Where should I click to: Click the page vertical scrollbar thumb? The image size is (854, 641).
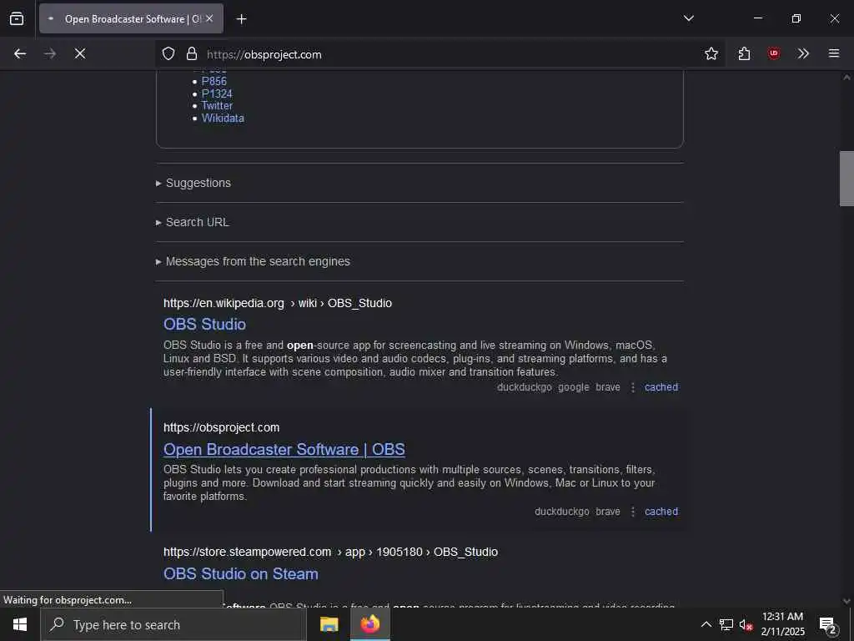[846, 179]
